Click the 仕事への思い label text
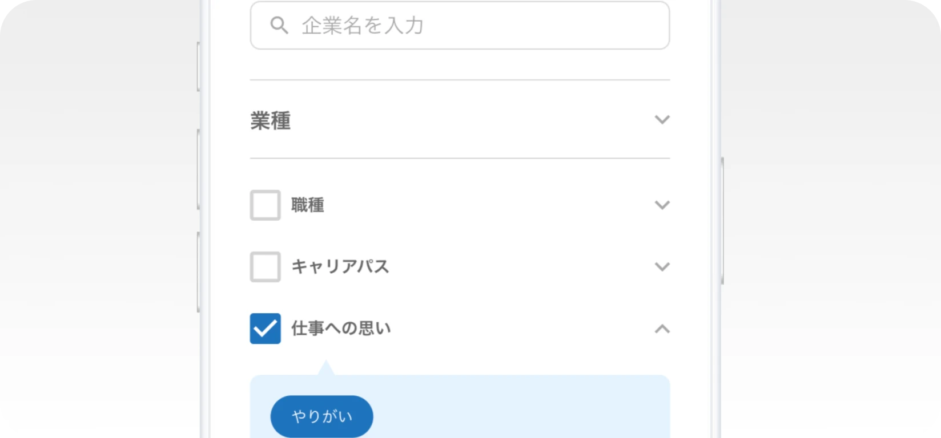Viewport: 941px width, 438px height. click(x=340, y=328)
